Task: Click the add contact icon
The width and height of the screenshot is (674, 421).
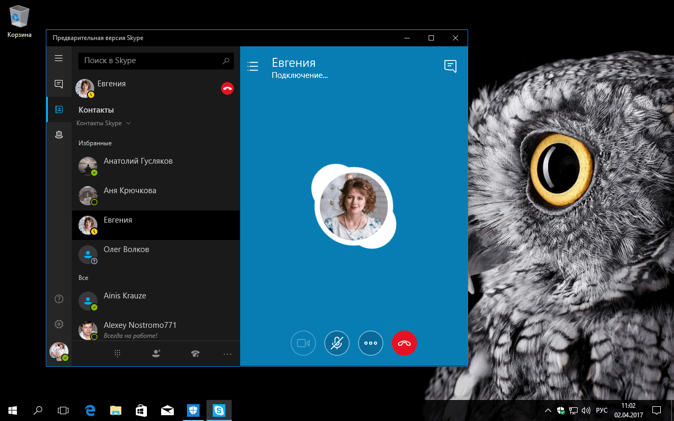Action: 156,353
